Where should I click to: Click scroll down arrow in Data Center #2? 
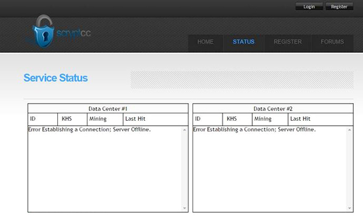pyautogui.click(x=349, y=208)
